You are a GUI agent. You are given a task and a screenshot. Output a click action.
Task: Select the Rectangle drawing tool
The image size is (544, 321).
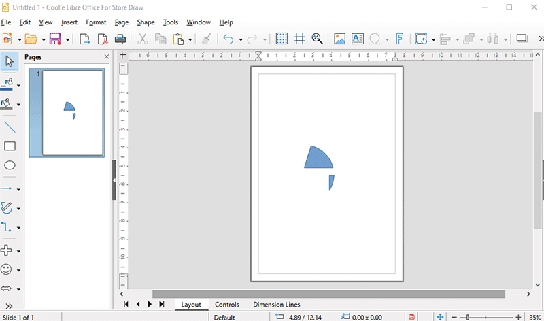click(x=10, y=146)
